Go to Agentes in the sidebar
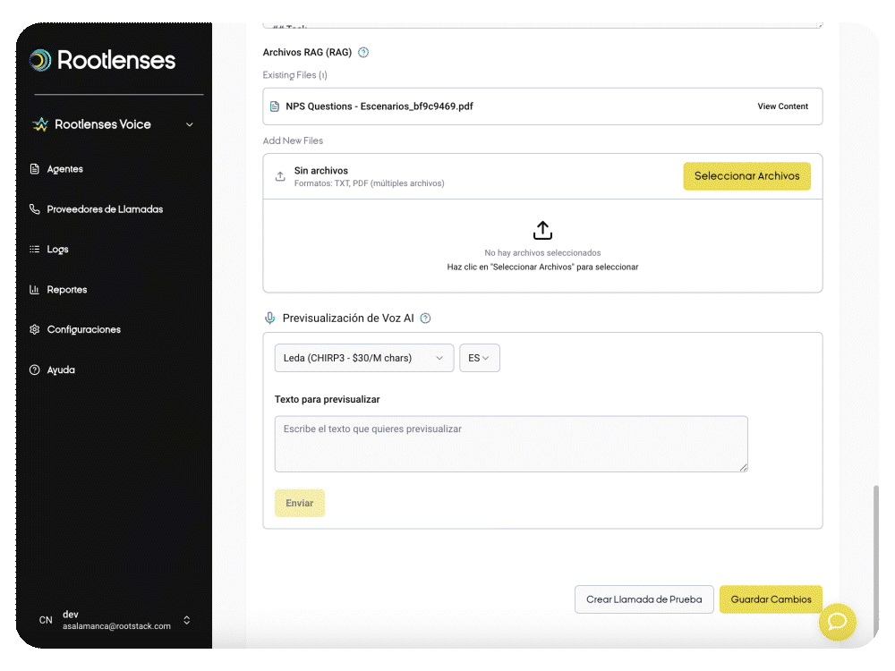 tap(64, 169)
